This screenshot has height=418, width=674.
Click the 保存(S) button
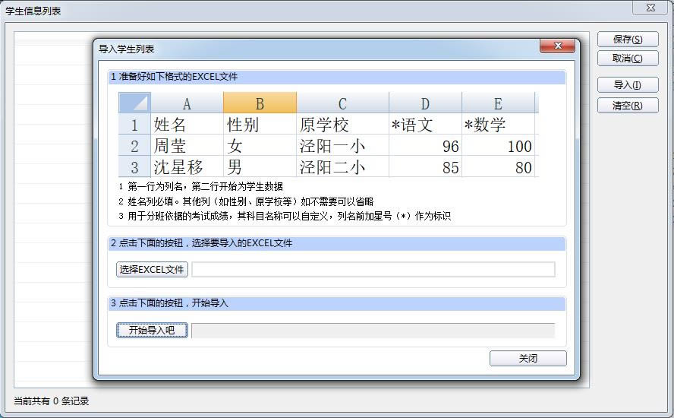(x=628, y=40)
